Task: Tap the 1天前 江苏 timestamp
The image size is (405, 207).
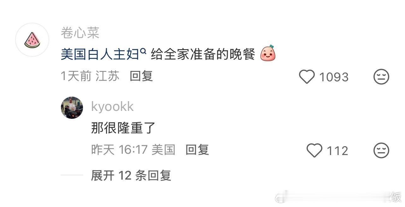Action: [x=90, y=76]
